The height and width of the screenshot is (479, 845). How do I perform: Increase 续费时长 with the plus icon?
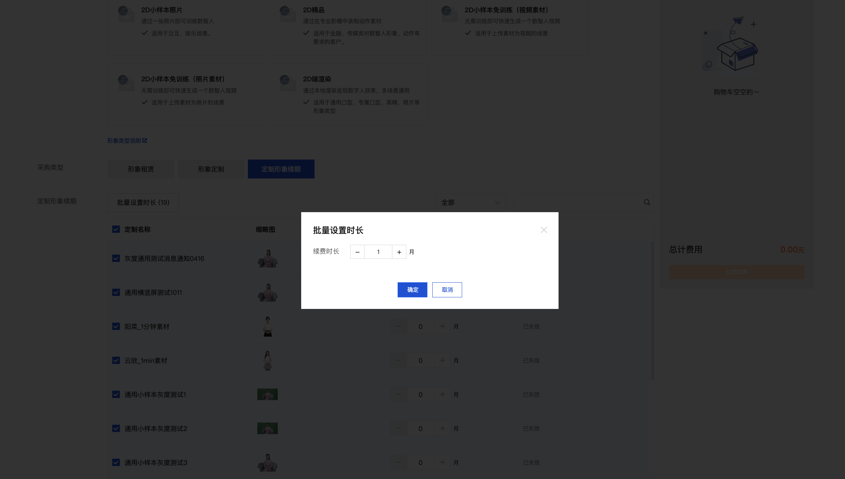click(x=399, y=252)
